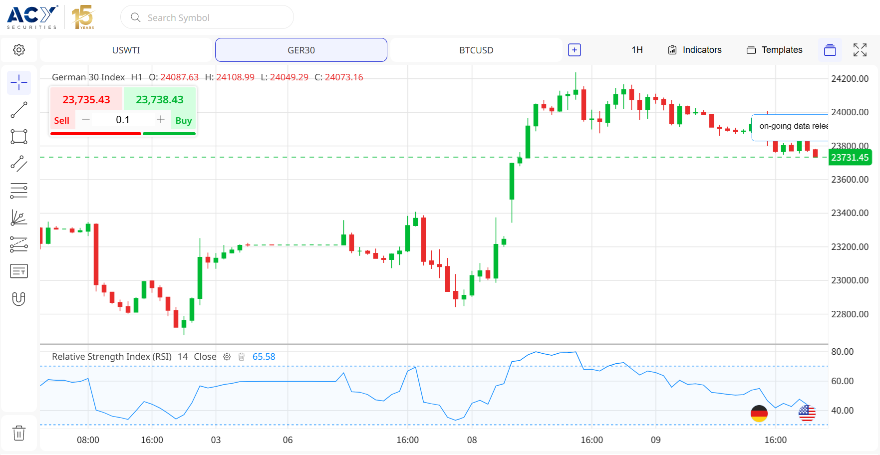
Task: Open the Indicators list
Action: (695, 50)
